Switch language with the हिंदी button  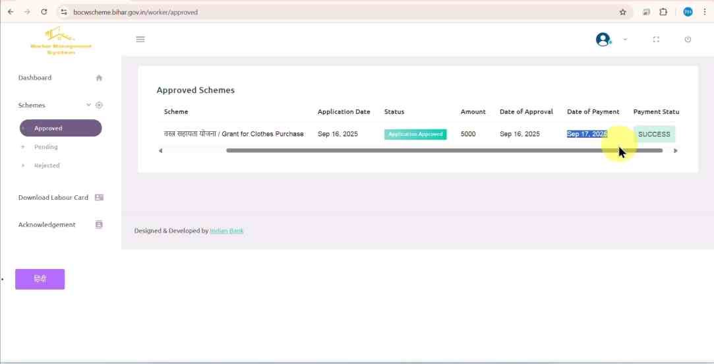click(x=40, y=279)
